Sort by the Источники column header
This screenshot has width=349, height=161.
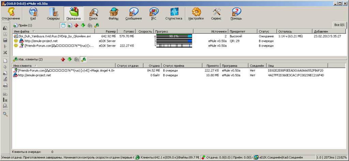click(211, 32)
